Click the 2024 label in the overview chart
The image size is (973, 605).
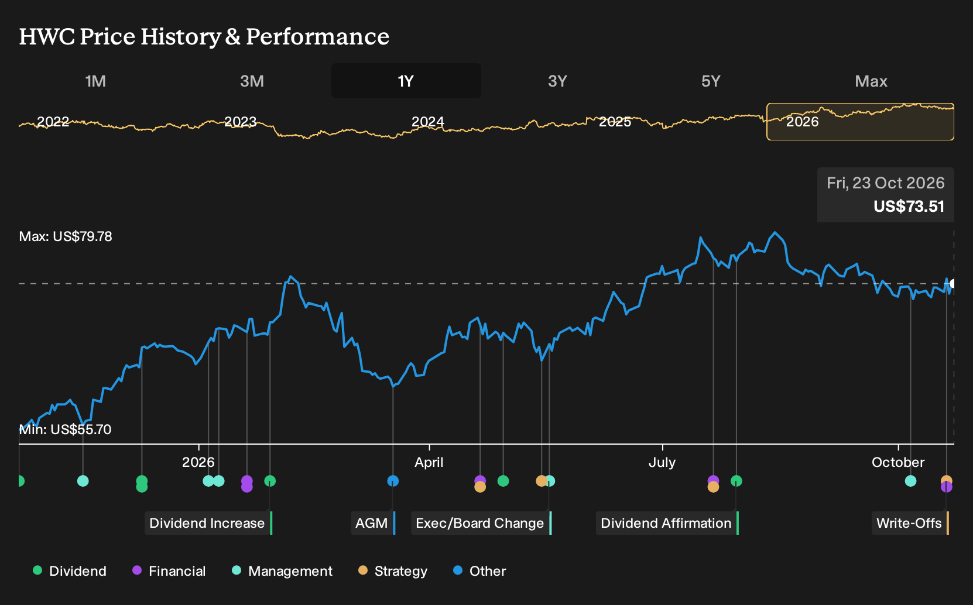click(x=428, y=122)
